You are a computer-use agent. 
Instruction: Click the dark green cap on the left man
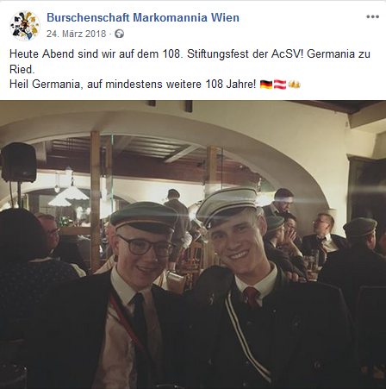[144, 216]
